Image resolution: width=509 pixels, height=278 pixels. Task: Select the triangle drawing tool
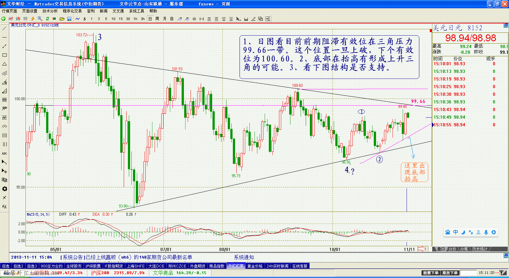4,64
